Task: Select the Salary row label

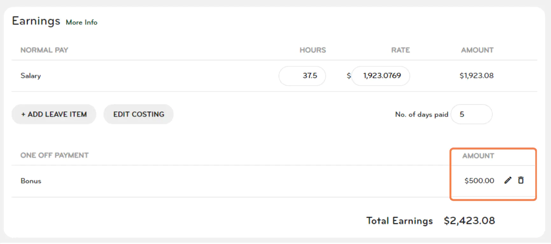Action: [31, 76]
